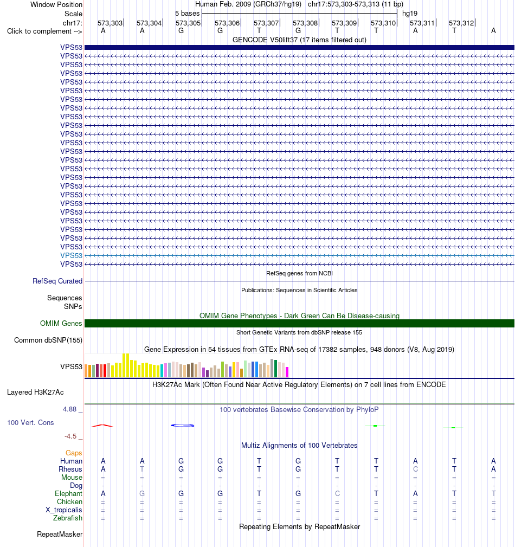Image resolution: width=515 pixels, height=547 pixels.
Task: Click the magenta bar in the GTEx chart
Action: tap(287, 372)
